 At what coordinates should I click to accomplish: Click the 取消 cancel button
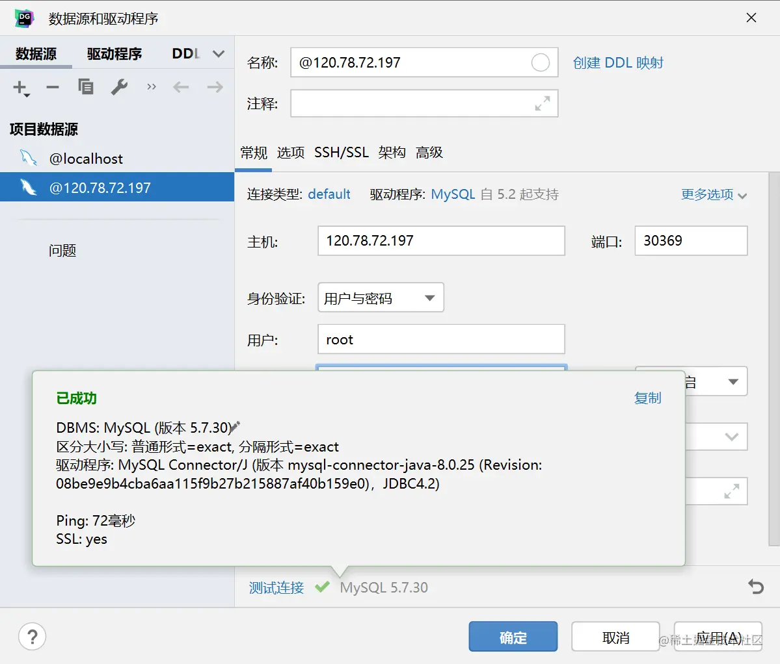tap(615, 637)
